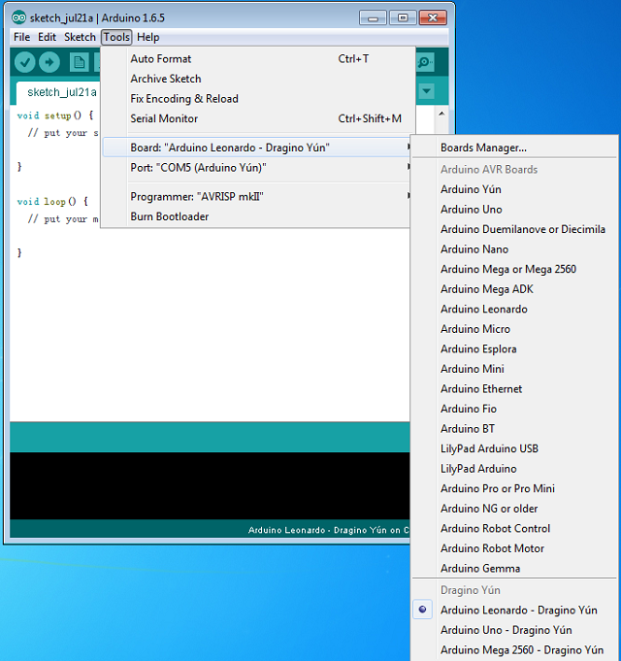This screenshot has width=621, height=661.
Task: Open Serial Monitor magnifier icon in toolbar
Action: [424, 62]
